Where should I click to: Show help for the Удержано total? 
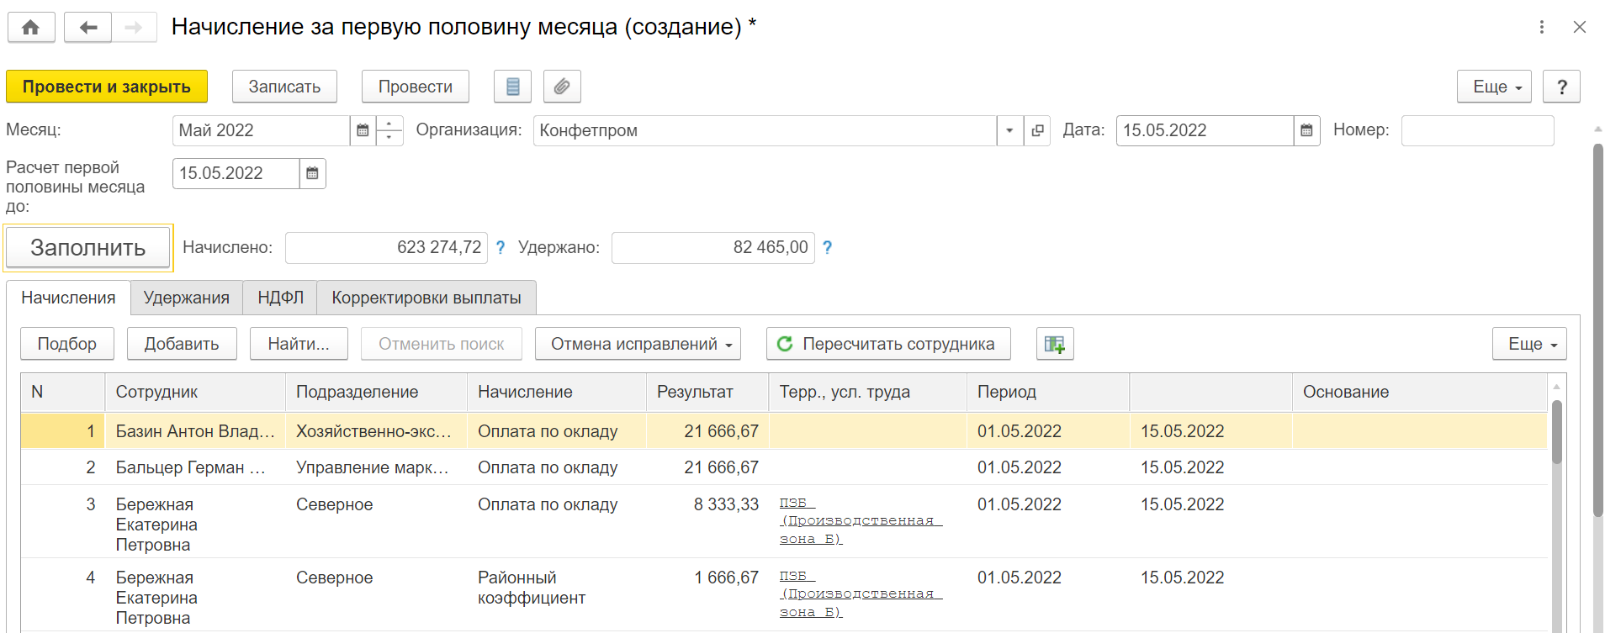(827, 247)
